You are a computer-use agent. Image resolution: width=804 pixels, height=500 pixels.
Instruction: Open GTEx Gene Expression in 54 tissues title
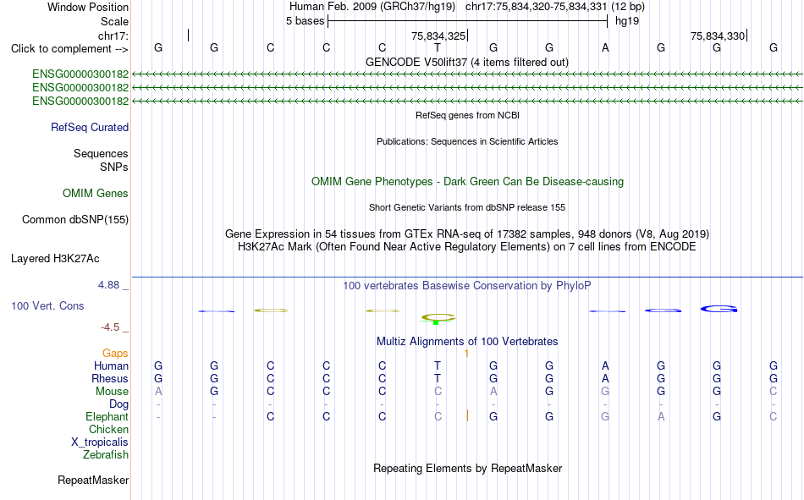click(467, 234)
